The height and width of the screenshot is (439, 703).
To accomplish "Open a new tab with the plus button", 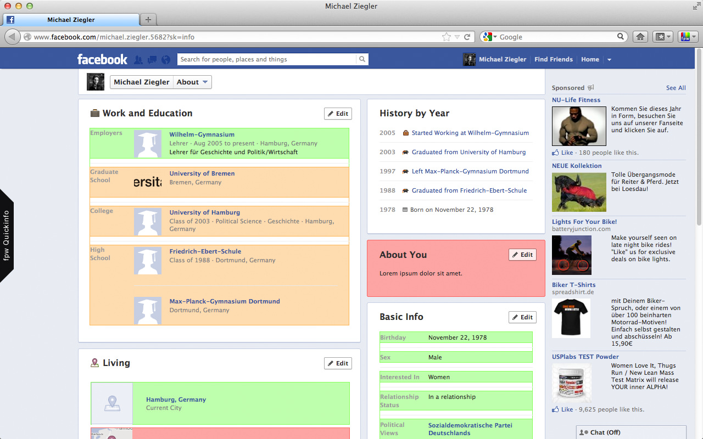I will click(148, 20).
